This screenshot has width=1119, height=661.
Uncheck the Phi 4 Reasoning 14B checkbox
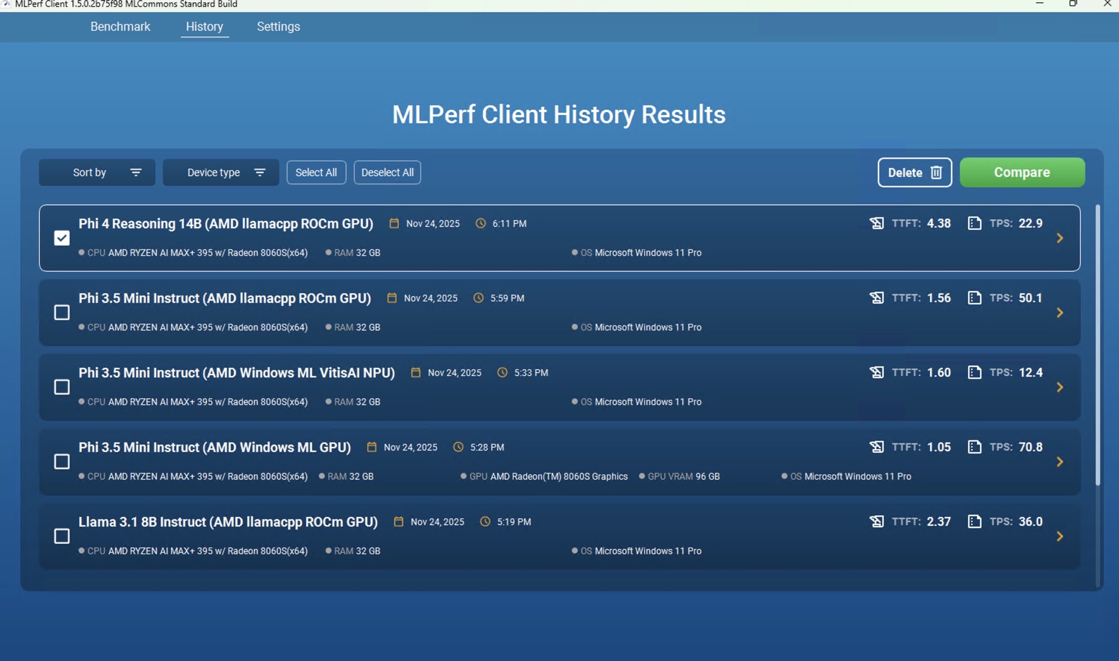pyautogui.click(x=62, y=238)
